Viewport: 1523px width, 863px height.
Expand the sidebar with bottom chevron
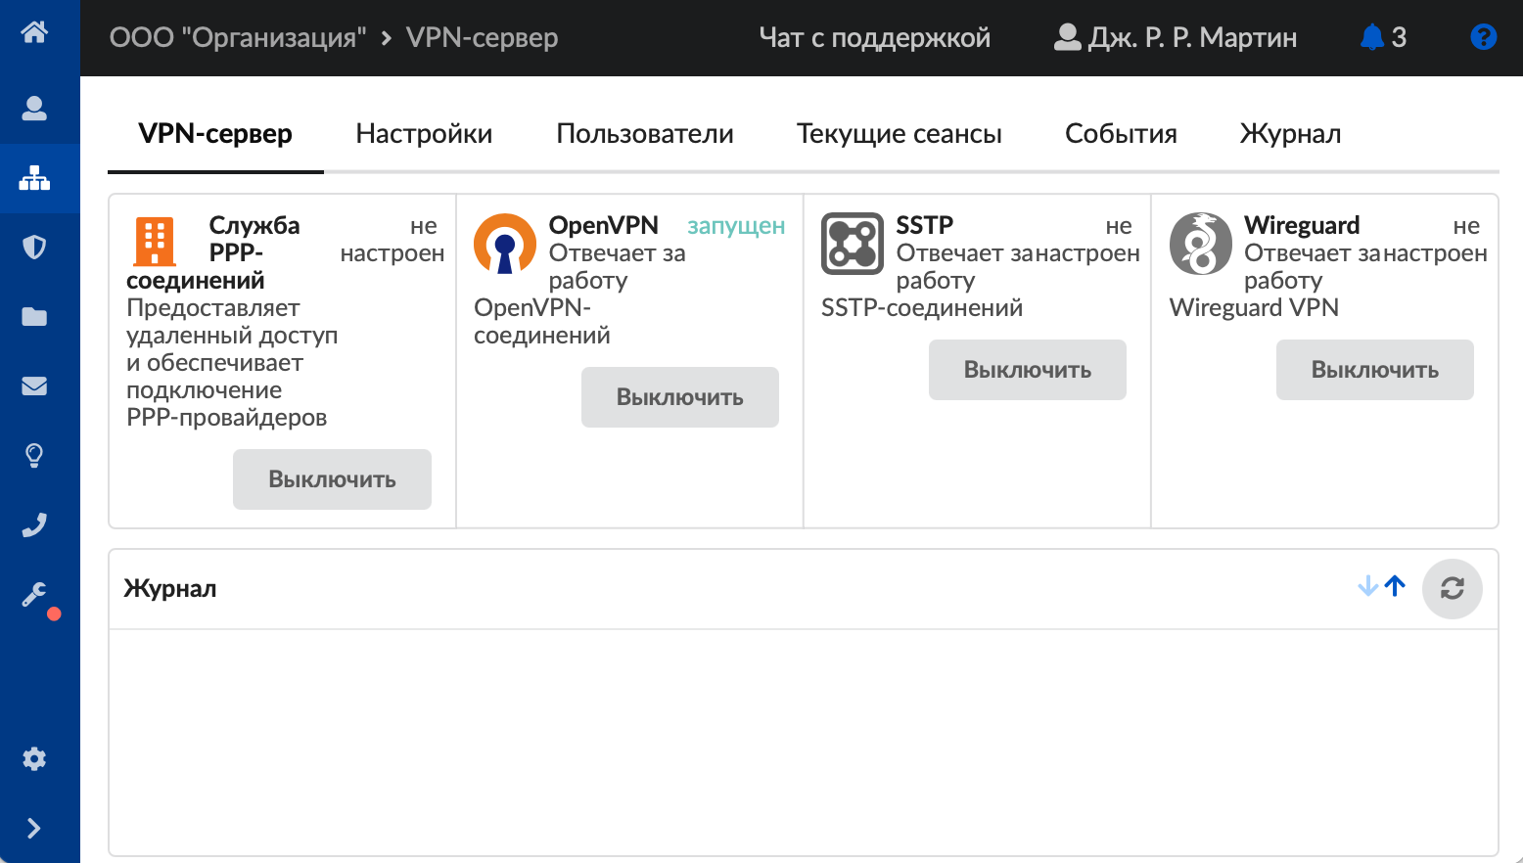click(34, 828)
